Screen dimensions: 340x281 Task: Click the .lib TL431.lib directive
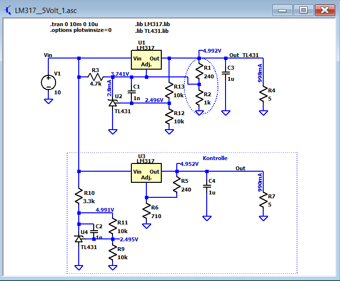point(152,31)
